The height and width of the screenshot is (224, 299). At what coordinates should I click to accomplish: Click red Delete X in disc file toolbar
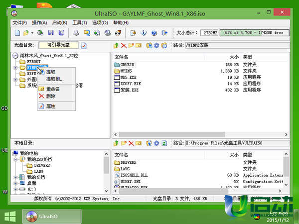[124, 45]
